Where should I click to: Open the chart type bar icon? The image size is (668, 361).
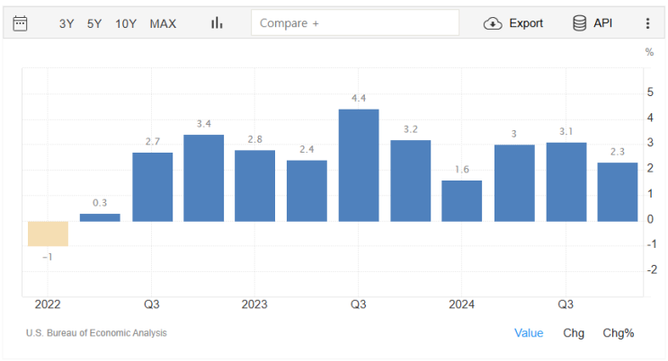coord(217,23)
